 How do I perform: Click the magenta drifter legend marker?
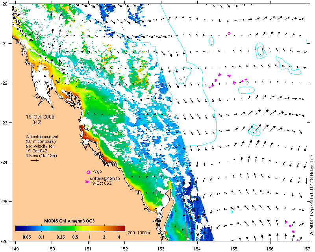[x=87, y=182]
